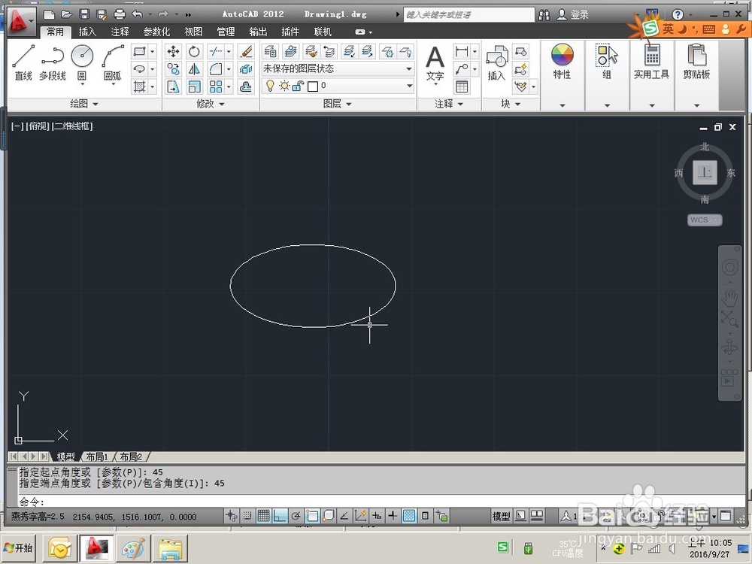This screenshot has width=752, height=564.
Task: Expand the Modify (修改) panel
Action: tap(211, 104)
